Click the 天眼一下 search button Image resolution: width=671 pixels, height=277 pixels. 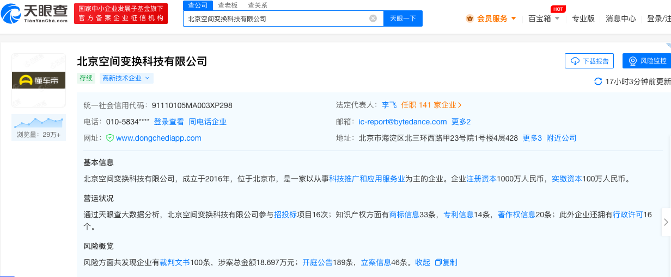point(403,18)
